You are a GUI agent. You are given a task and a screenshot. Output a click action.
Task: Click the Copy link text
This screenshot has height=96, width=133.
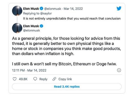point(65,79)
